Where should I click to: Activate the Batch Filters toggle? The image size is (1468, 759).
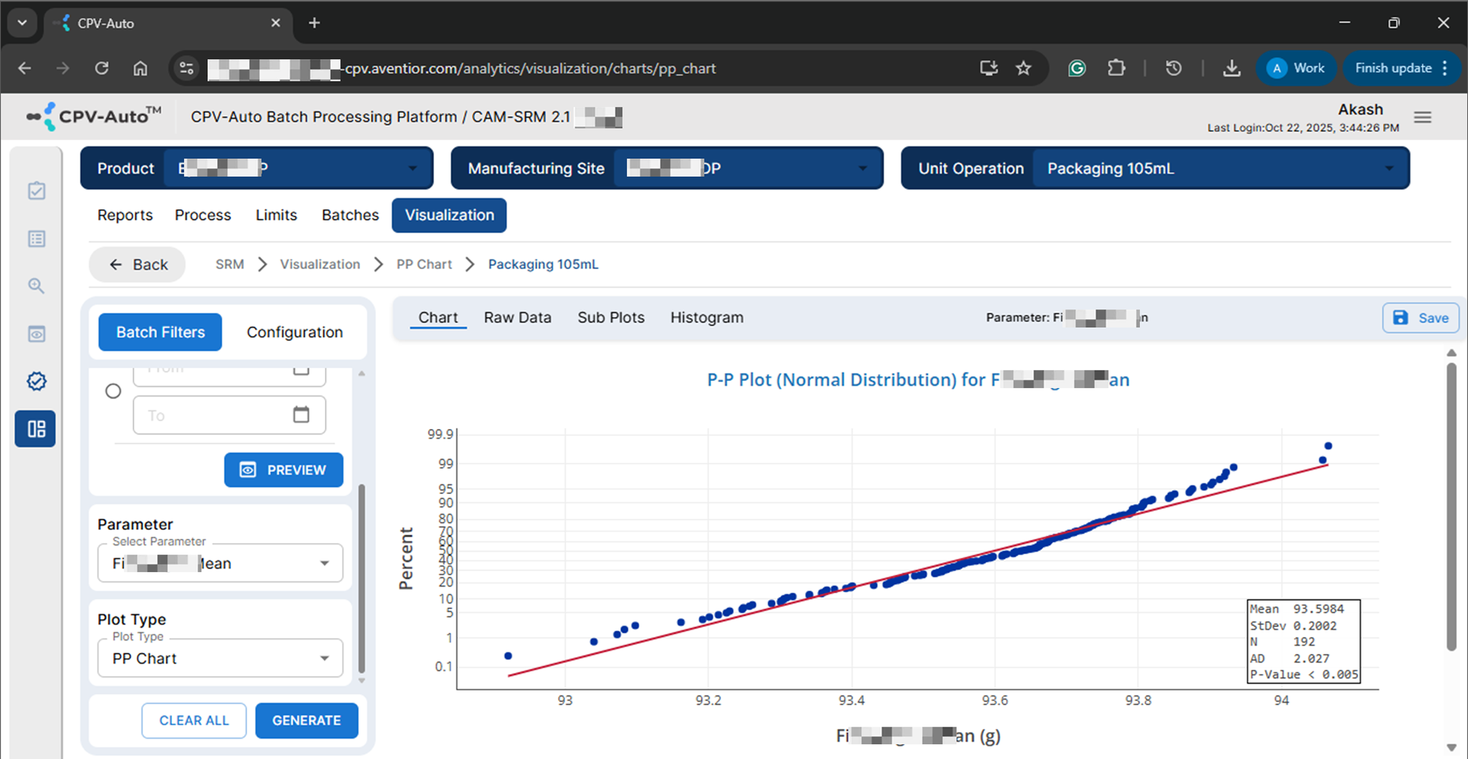click(x=159, y=332)
